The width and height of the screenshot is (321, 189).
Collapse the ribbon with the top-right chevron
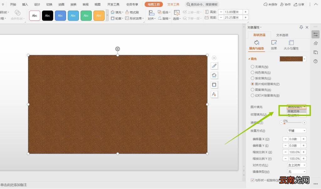point(316,4)
